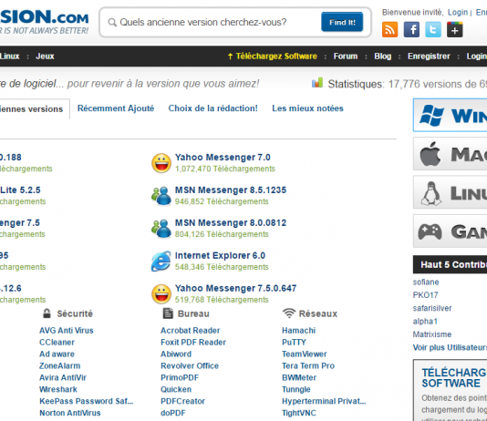Open the Hamachi link

[299, 331]
